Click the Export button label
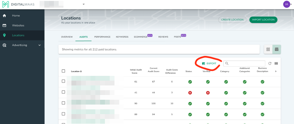 (211, 63)
